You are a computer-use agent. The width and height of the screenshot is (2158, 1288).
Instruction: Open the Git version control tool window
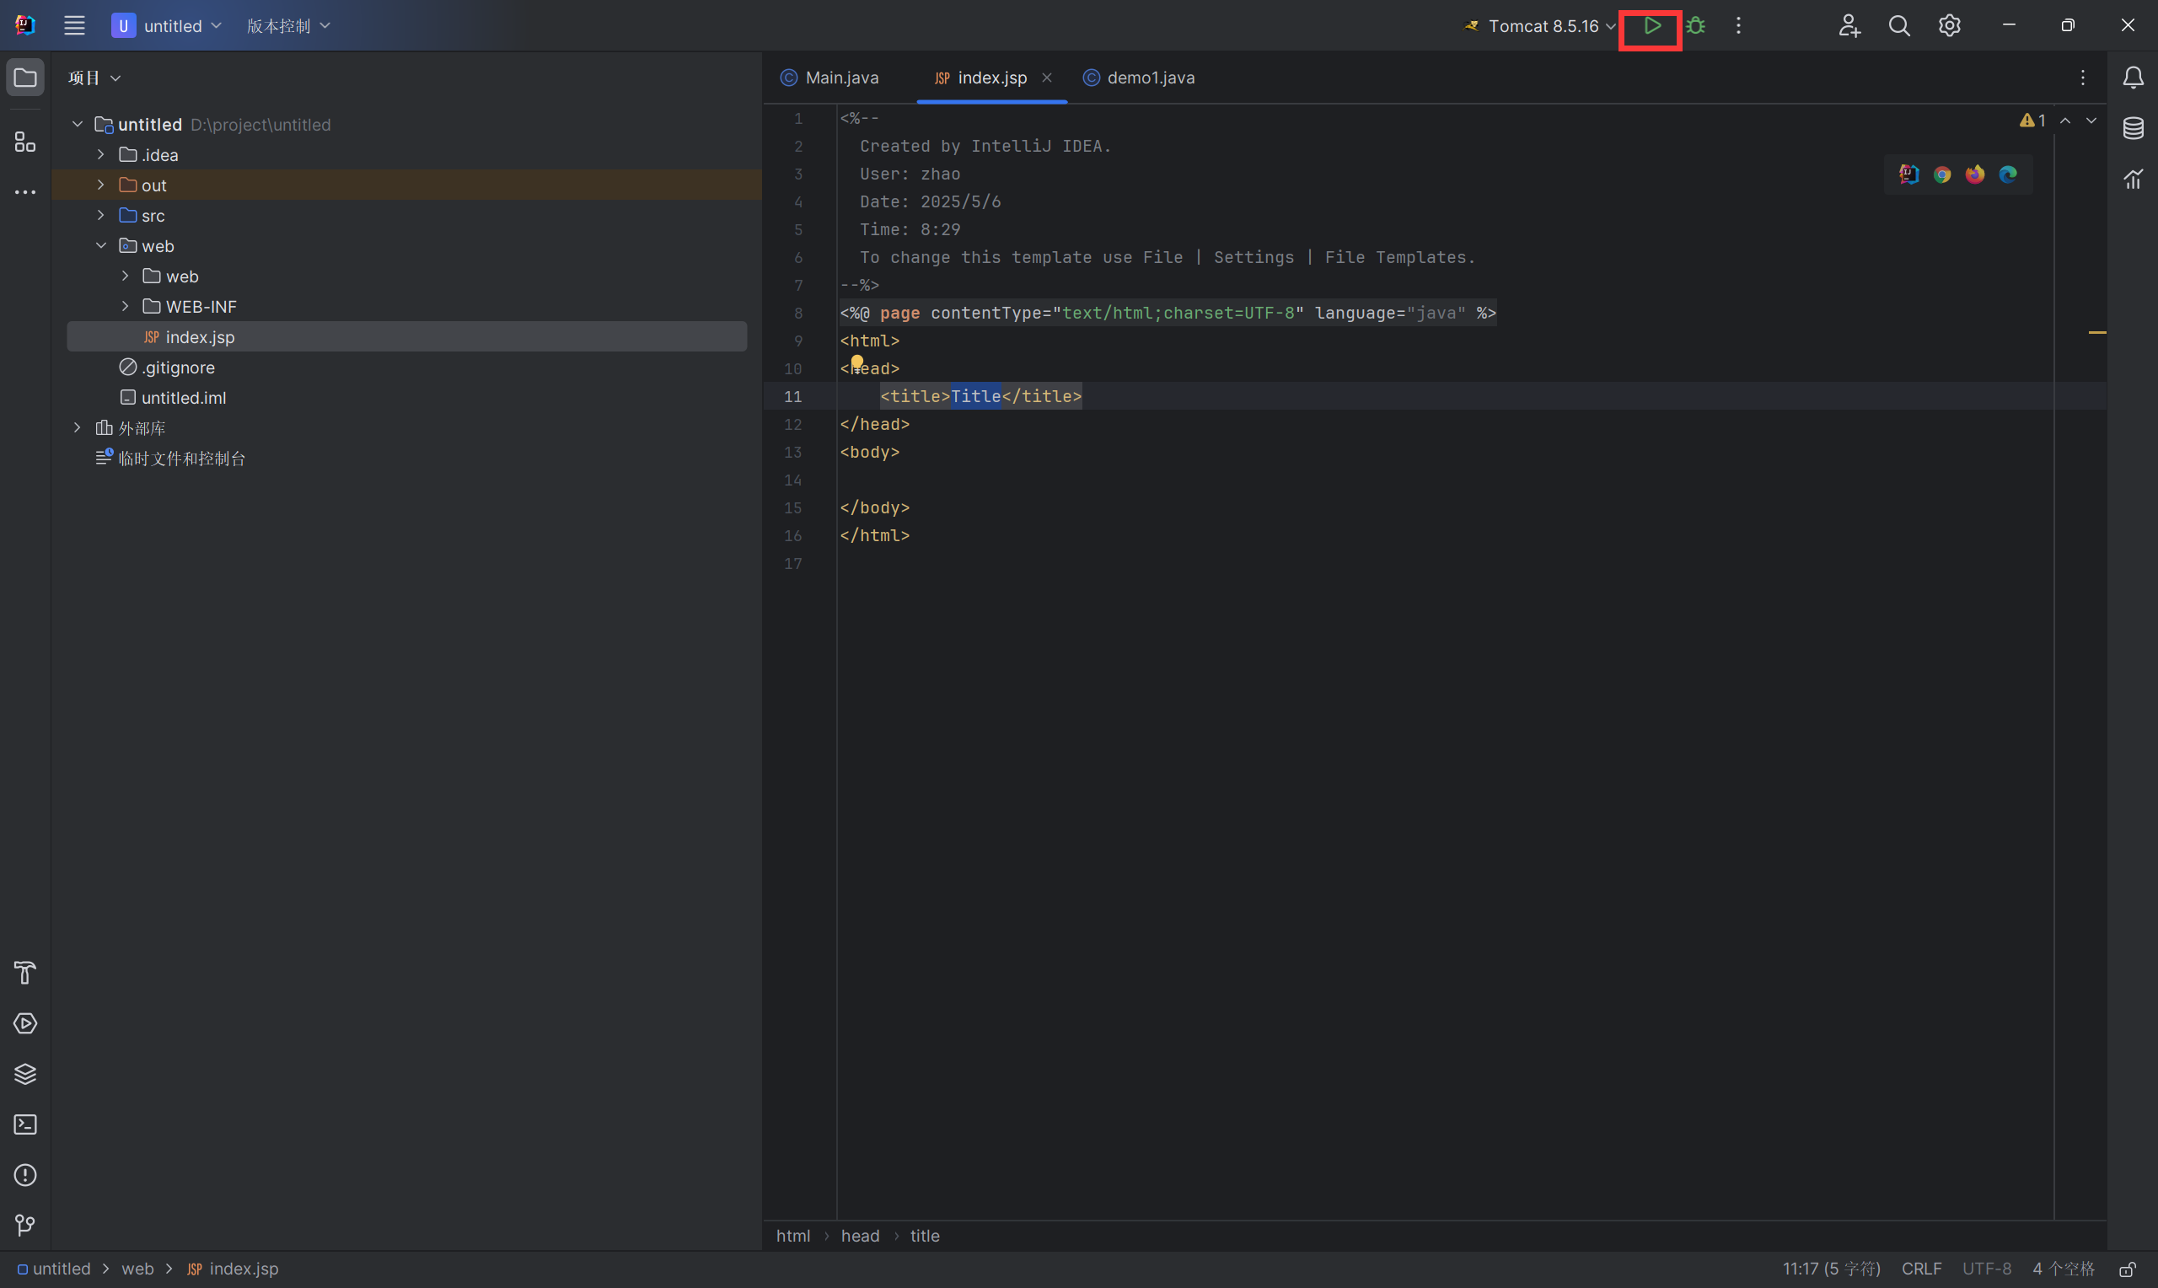[25, 1226]
